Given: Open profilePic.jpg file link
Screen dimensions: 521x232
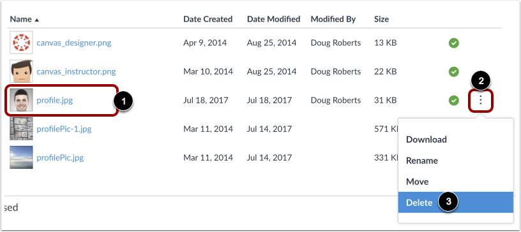Looking at the screenshot, I should [60, 157].
